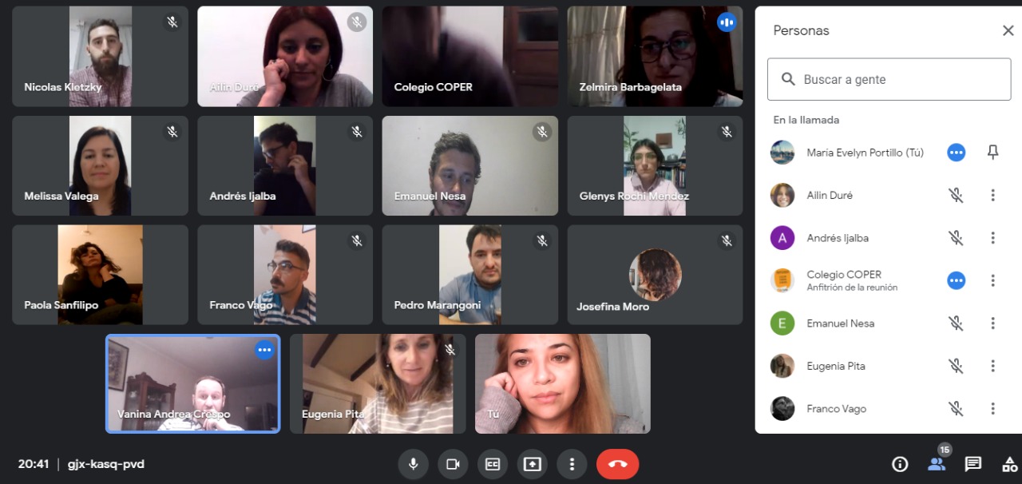The width and height of the screenshot is (1022, 484).
Task: Open meeting details info icon
Action: coord(900,464)
